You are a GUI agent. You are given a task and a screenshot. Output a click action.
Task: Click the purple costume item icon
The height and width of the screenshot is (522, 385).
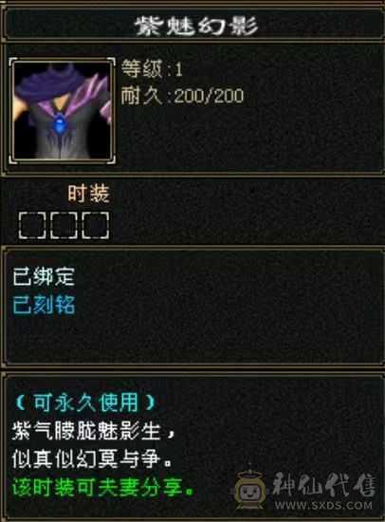point(63,111)
